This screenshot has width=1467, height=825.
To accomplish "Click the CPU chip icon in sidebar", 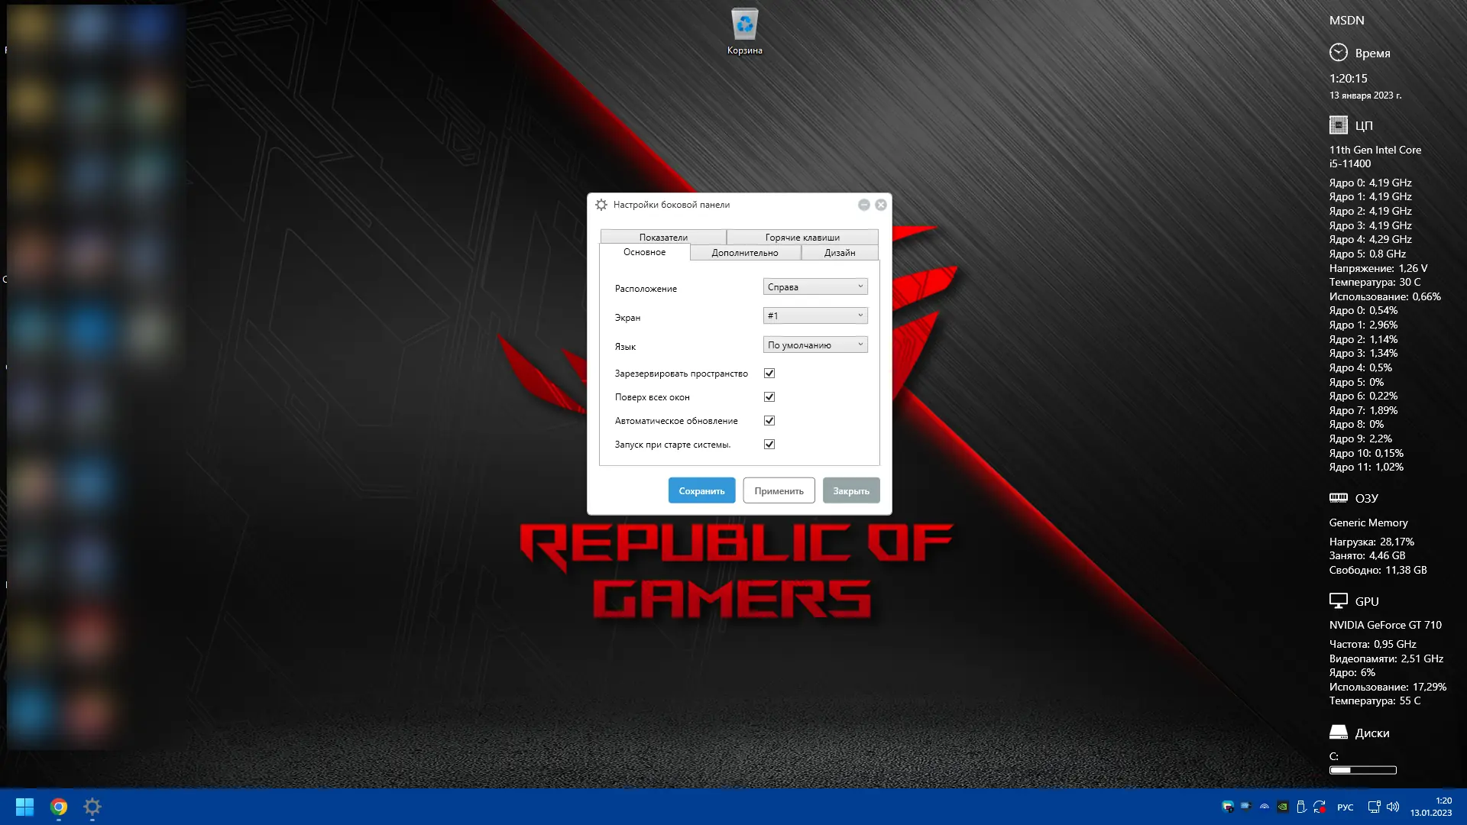I will point(1338,125).
